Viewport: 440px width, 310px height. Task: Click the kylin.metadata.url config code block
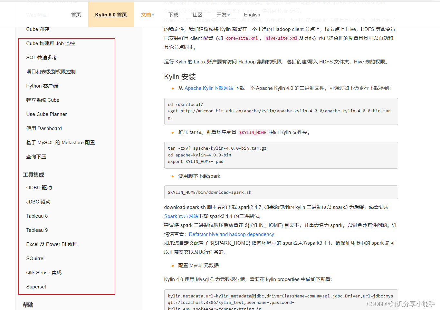click(281, 300)
